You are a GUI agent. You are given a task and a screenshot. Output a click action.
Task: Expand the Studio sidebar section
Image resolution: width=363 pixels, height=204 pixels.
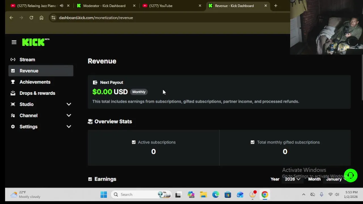click(x=69, y=104)
